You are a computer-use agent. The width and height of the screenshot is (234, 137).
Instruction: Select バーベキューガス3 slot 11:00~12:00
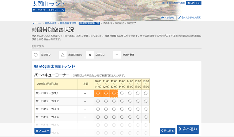coord(106,109)
